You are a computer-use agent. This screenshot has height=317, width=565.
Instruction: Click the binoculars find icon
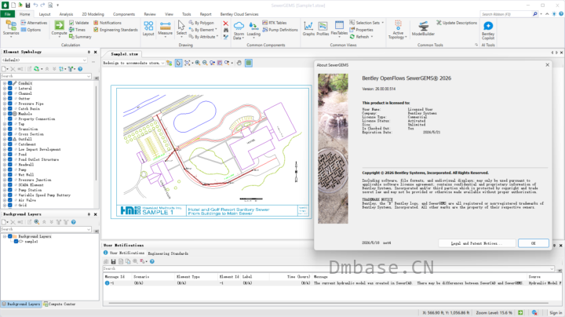[x=225, y=31]
